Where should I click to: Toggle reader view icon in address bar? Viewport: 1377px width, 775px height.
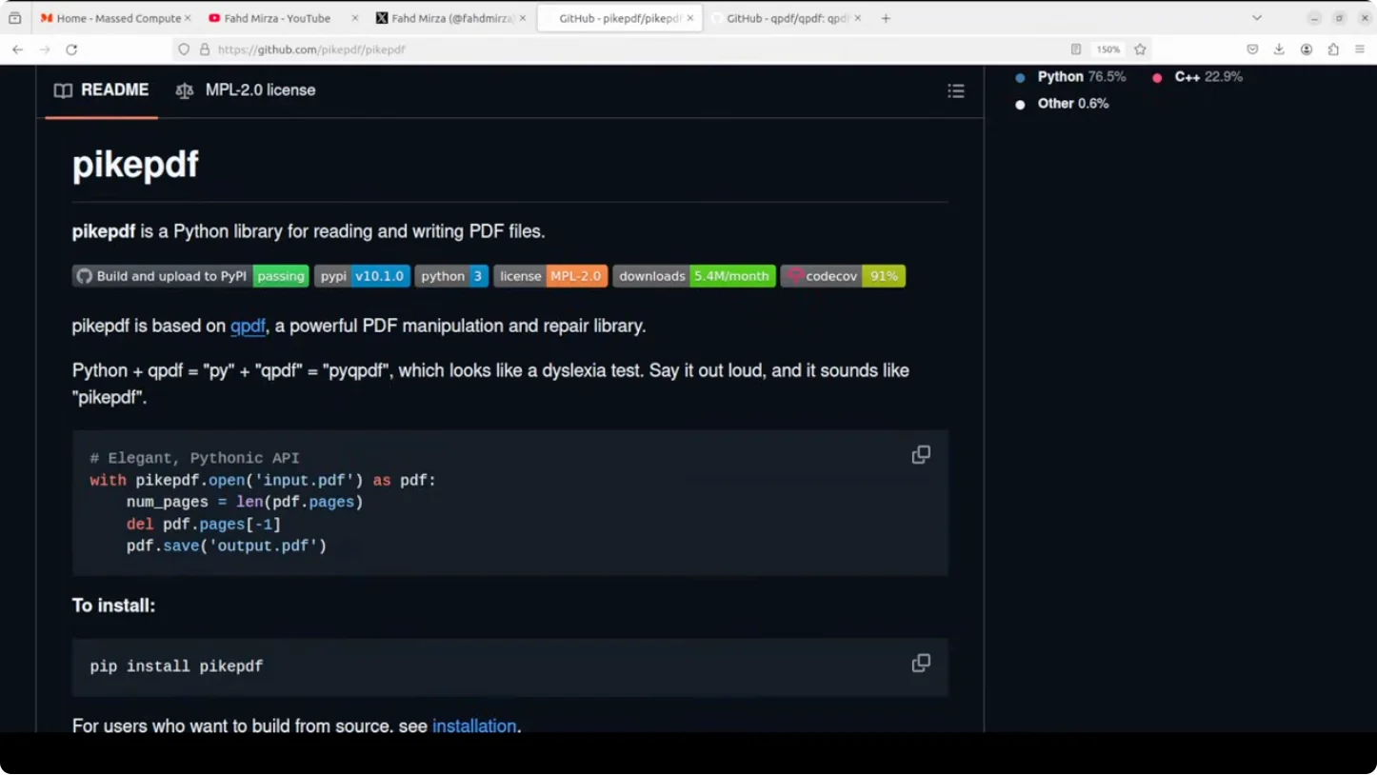[x=1075, y=50]
